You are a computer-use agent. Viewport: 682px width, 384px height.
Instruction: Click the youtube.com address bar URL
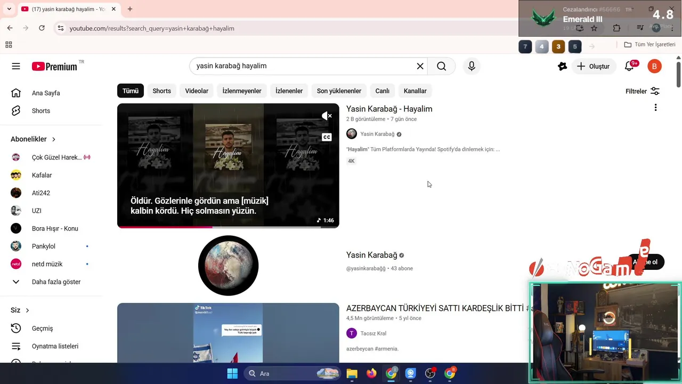(152, 28)
